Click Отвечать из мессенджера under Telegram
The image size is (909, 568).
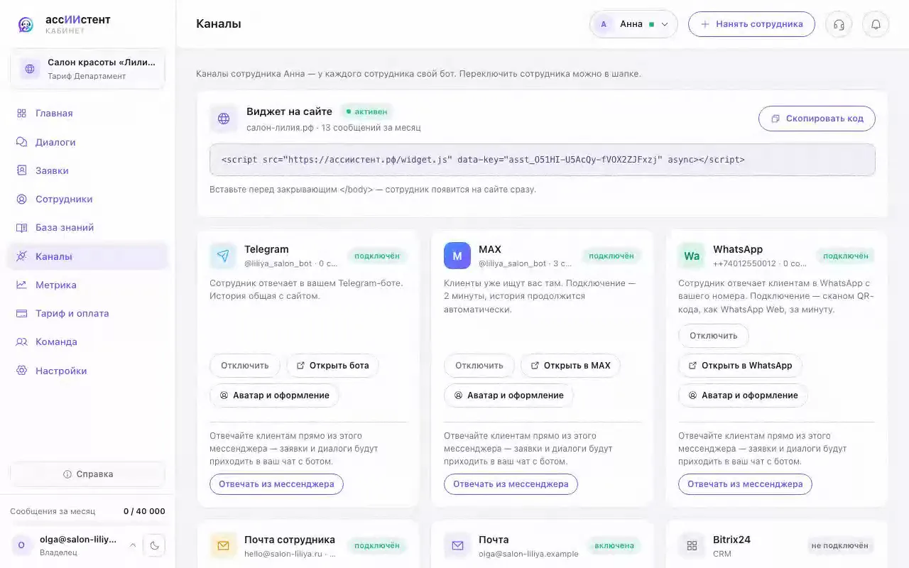[276, 484]
